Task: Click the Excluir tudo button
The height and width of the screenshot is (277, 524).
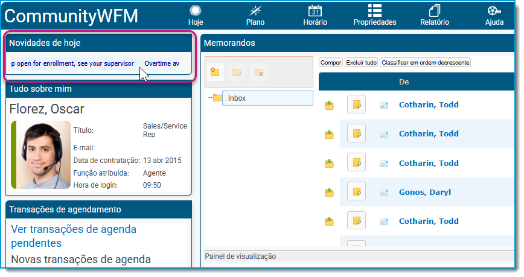Action: 361,63
